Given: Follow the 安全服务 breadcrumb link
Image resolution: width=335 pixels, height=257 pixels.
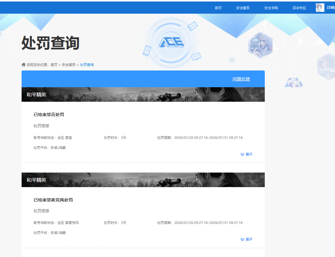Looking at the screenshot, I should [x=69, y=65].
